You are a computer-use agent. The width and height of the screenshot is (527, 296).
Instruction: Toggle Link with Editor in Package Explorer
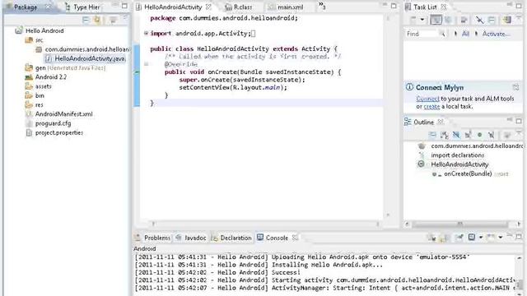pos(97,20)
